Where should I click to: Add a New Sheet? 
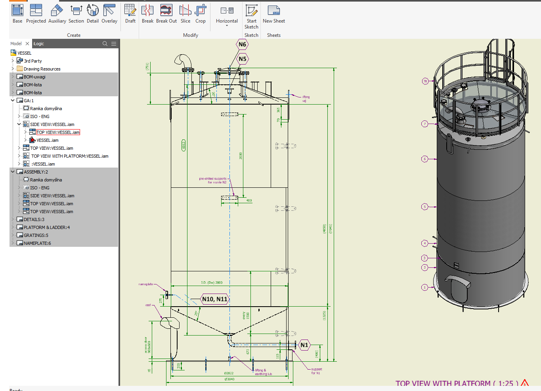tap(274, 13)
